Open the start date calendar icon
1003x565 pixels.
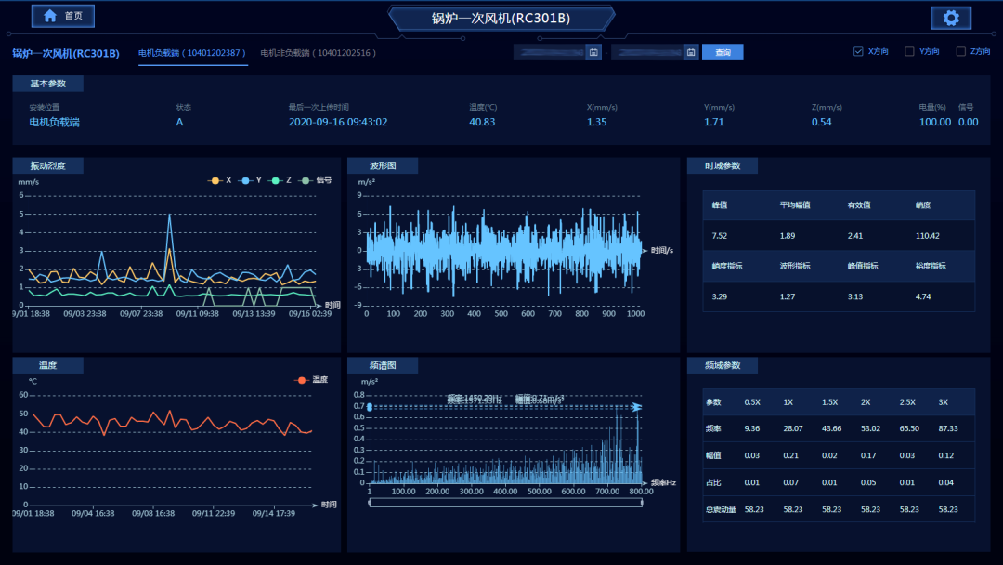(x=593, y=52)
